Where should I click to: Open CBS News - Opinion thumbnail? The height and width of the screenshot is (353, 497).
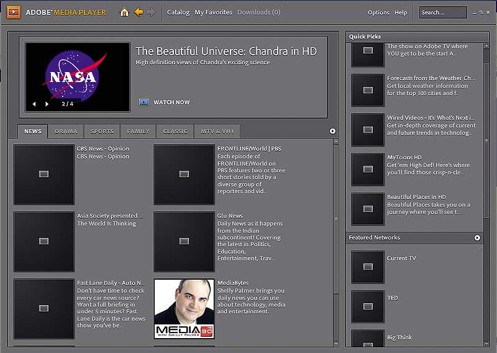(44, 175)
